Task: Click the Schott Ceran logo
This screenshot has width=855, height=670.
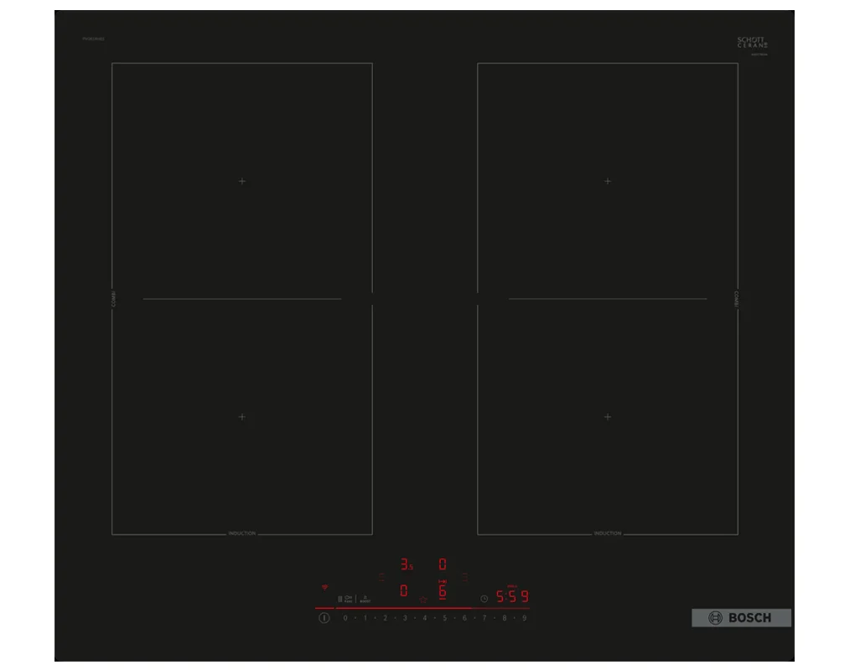Action: [753, 43]
